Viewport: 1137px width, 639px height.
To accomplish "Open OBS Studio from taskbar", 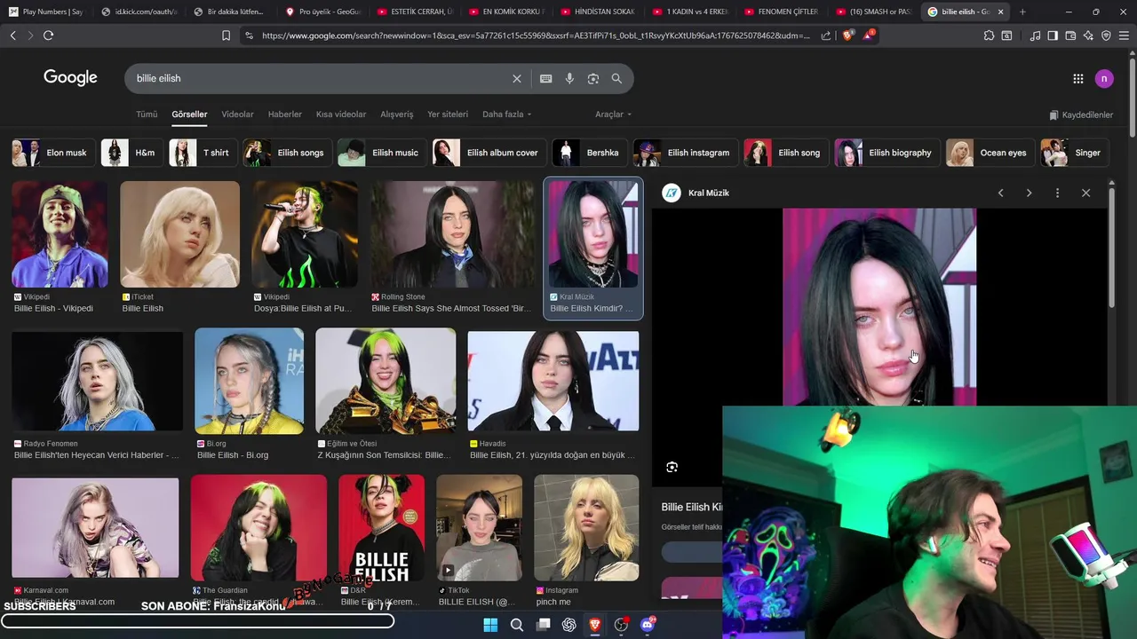I will pyautogui.click(x=621, y=625).
